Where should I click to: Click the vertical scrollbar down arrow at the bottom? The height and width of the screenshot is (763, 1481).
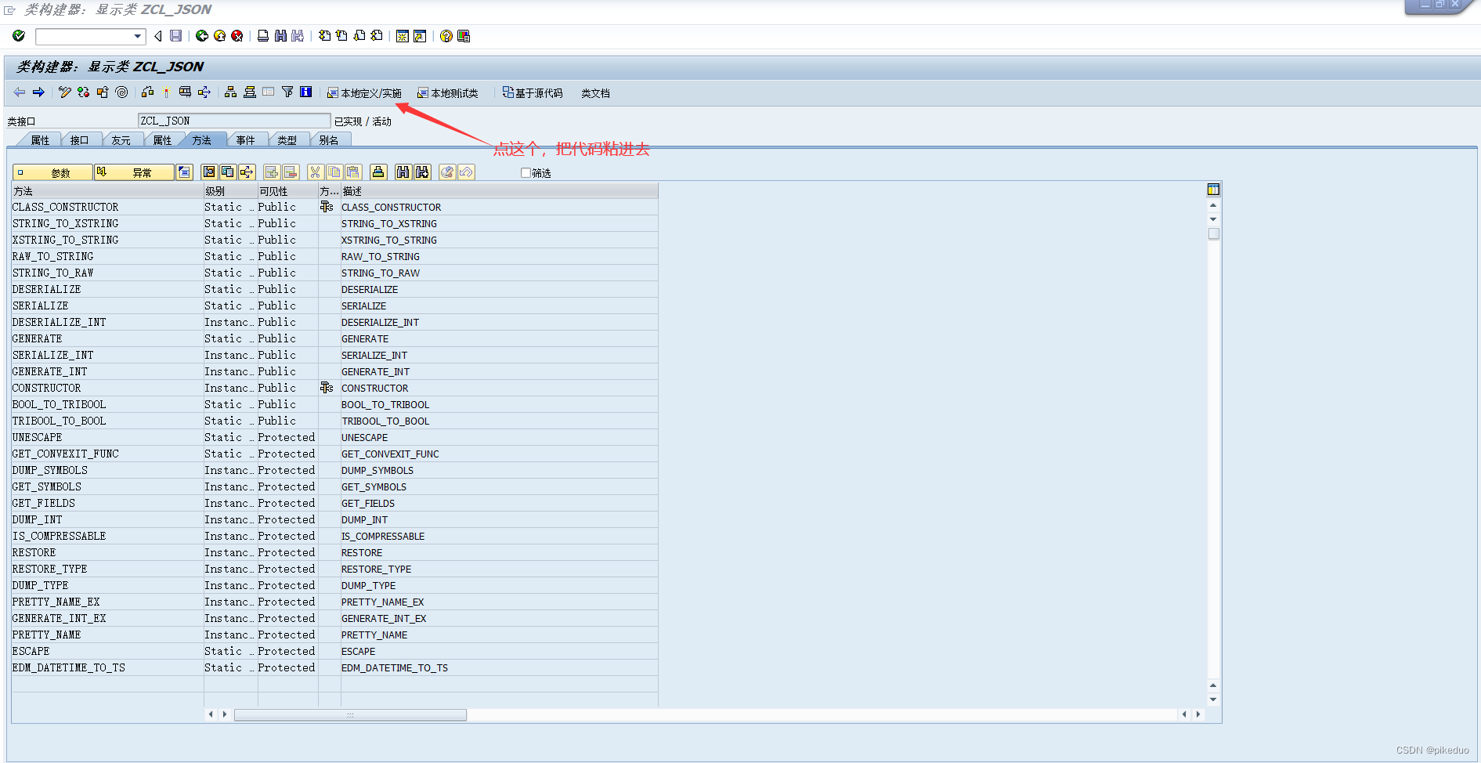click(x=1213, y=700)
